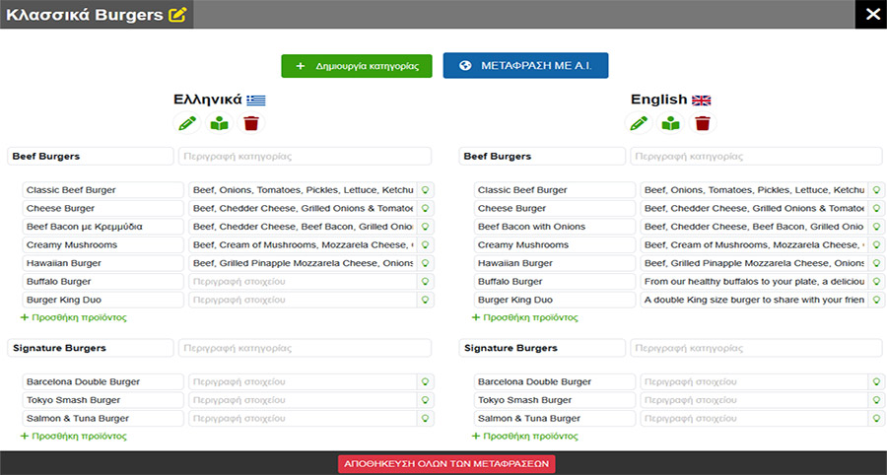Click Greek Barcelona Double Burger name field
The image size is (887, 475).
coord(102,381)
